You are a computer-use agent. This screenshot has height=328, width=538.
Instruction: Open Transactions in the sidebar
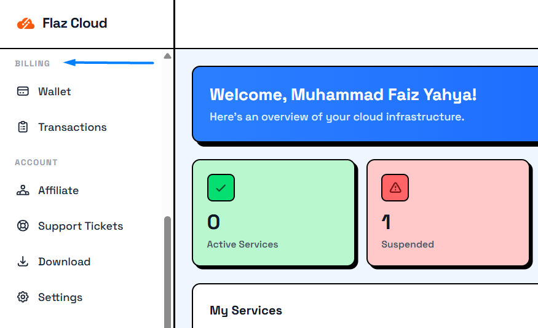[x=73, y=127]
